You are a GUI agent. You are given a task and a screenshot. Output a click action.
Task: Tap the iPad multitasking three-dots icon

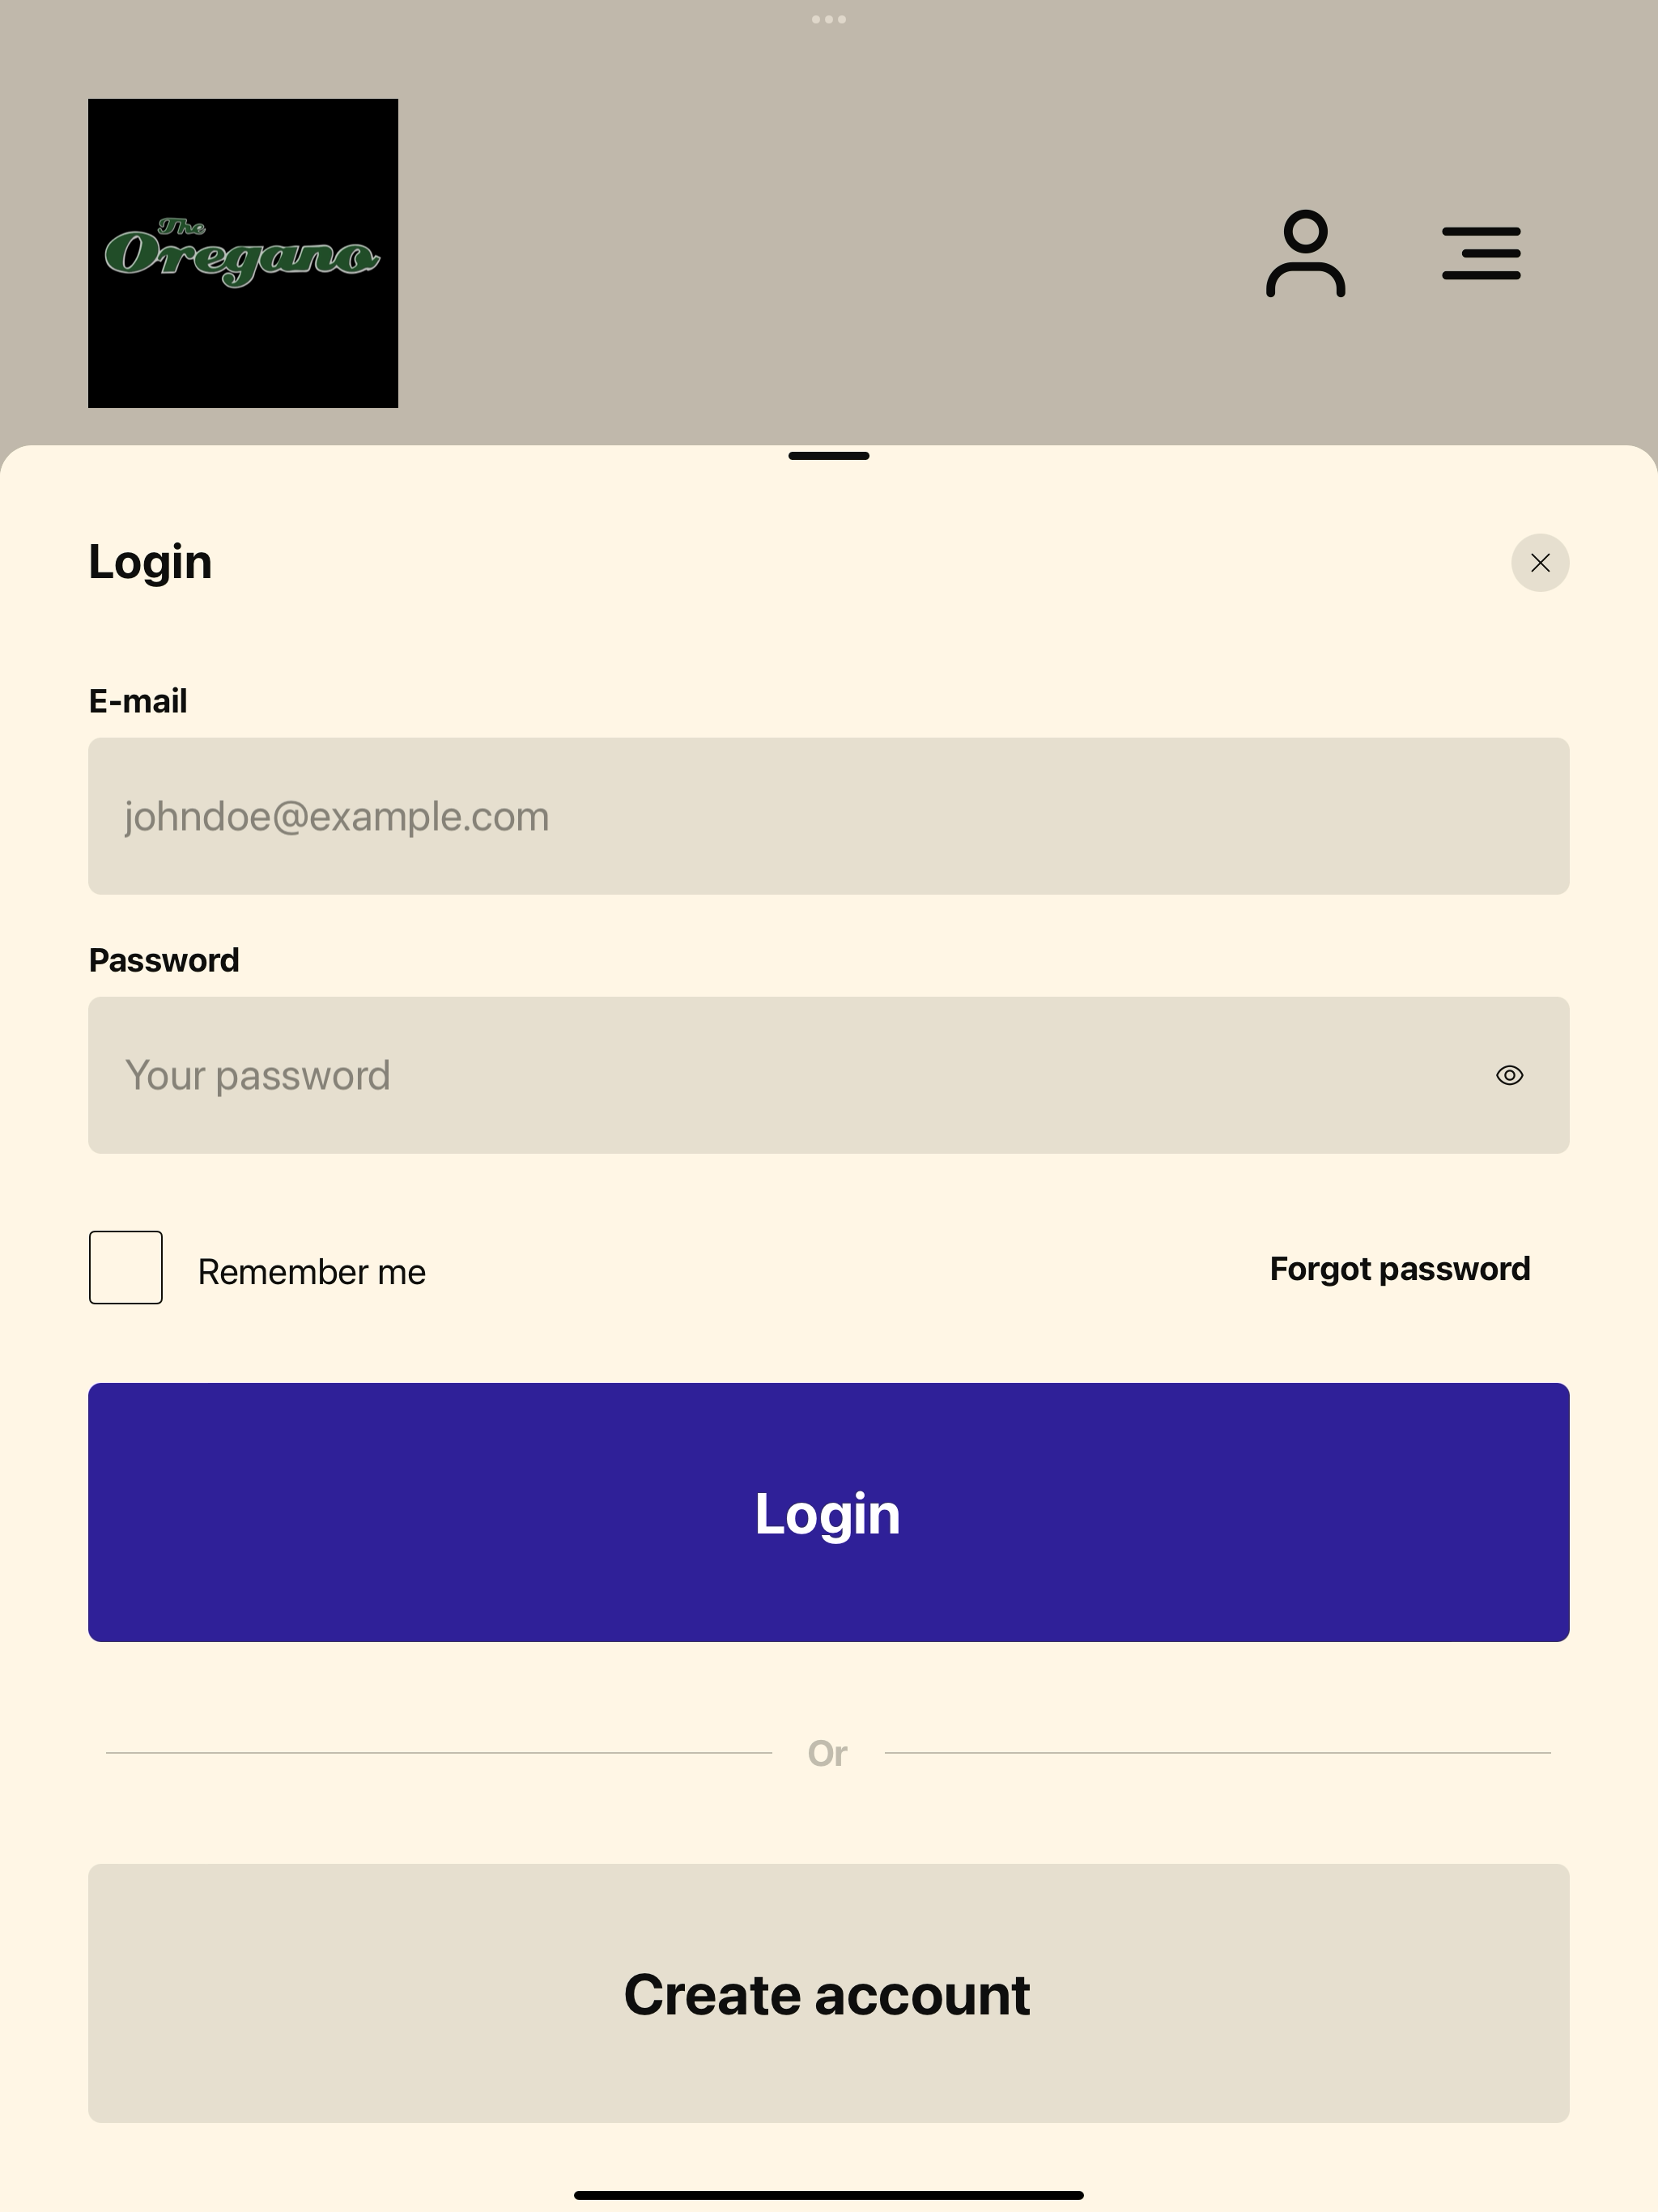pos(829,19)
